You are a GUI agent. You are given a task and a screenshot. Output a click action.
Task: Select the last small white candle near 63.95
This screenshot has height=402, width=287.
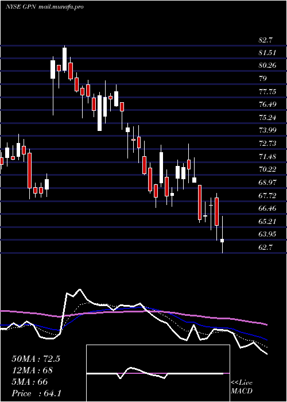coord(222,241)
